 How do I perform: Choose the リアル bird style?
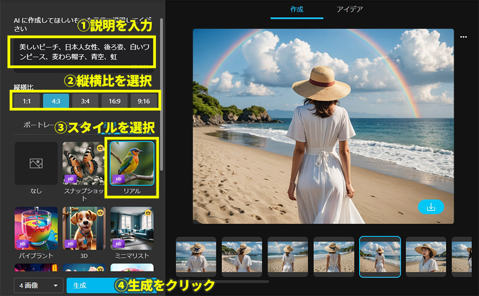tap(132, 163)
